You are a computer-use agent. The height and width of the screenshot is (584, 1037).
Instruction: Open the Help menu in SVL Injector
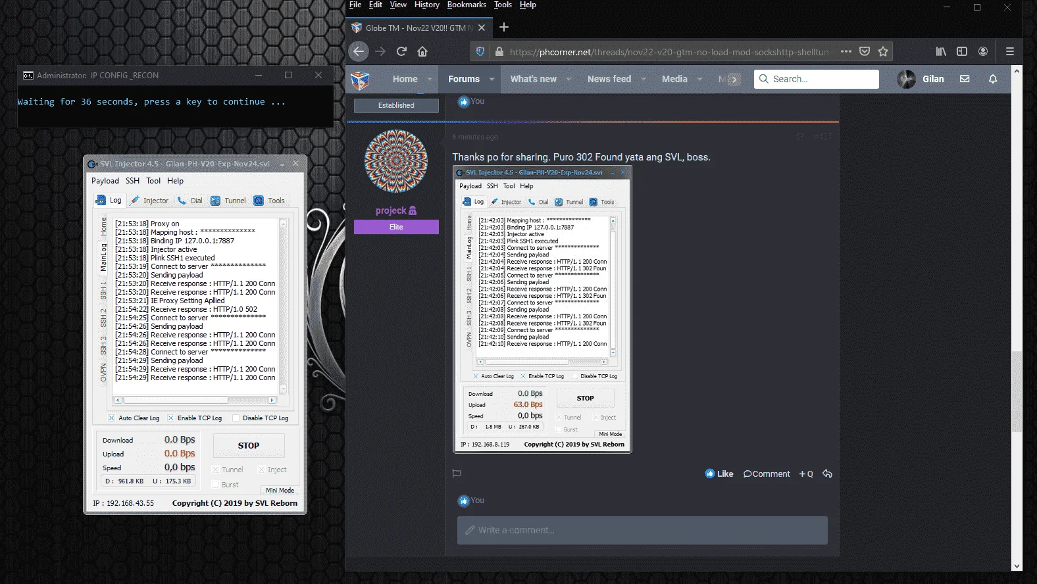pyautogui.click(x=175, y=181)
